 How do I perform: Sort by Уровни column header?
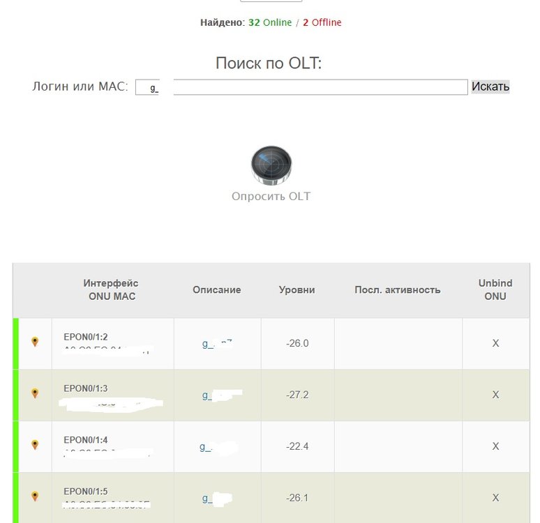297,289
